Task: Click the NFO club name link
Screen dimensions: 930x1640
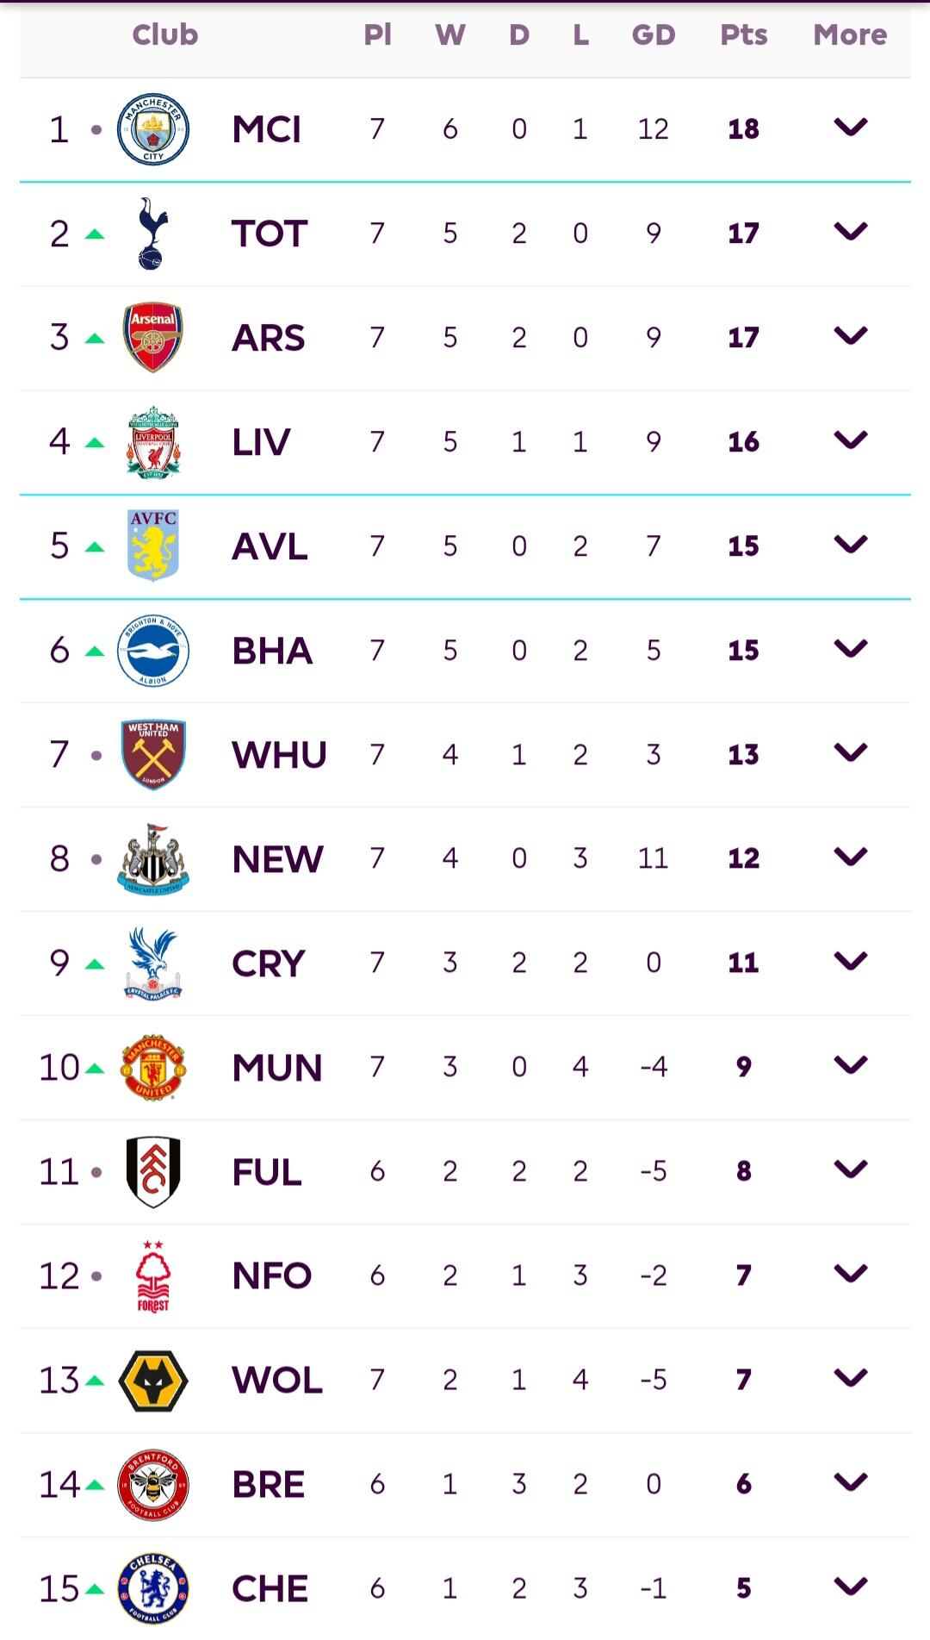Action: [x=271, y=1276]
